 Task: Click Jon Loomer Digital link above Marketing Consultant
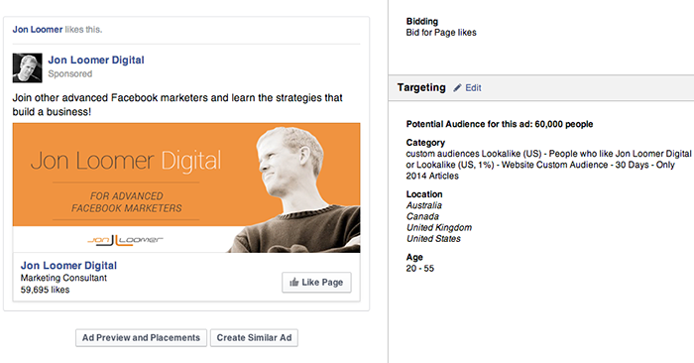[x=68, y=266]
